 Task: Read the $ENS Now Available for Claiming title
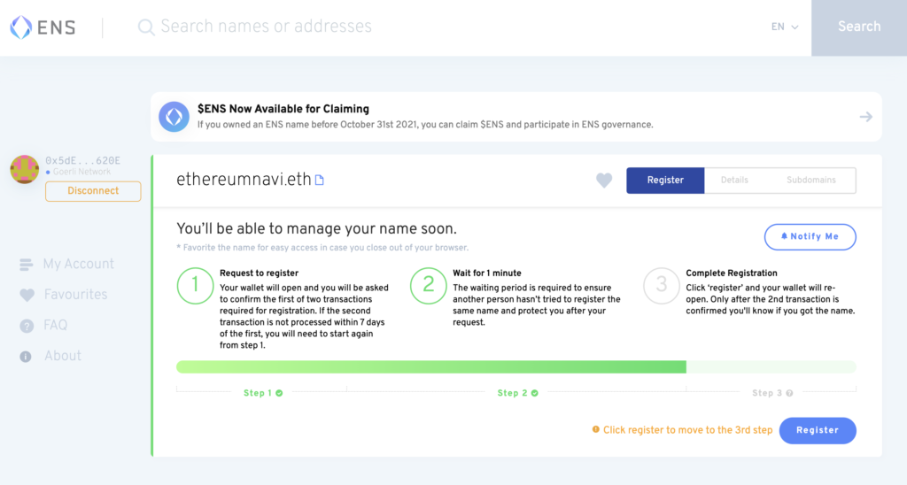pyautogui.click(x=283, y=109)
